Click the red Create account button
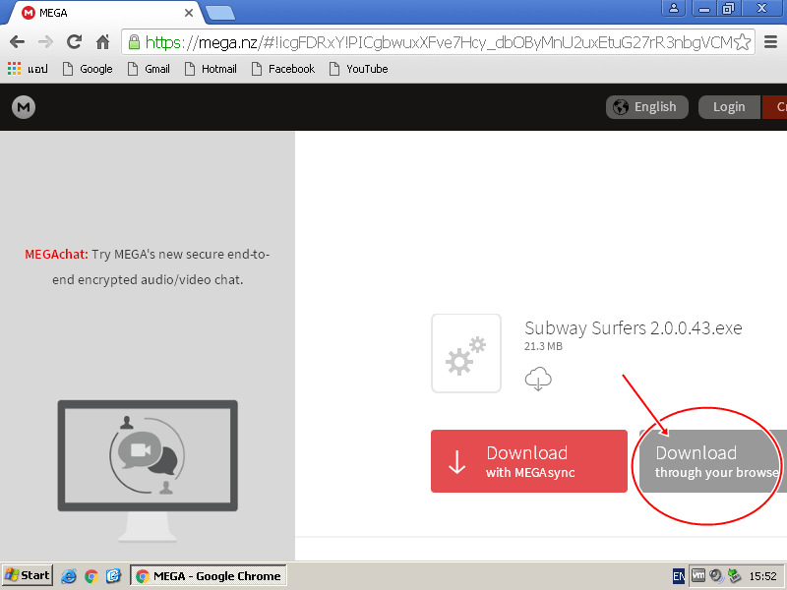 [774, 107]
